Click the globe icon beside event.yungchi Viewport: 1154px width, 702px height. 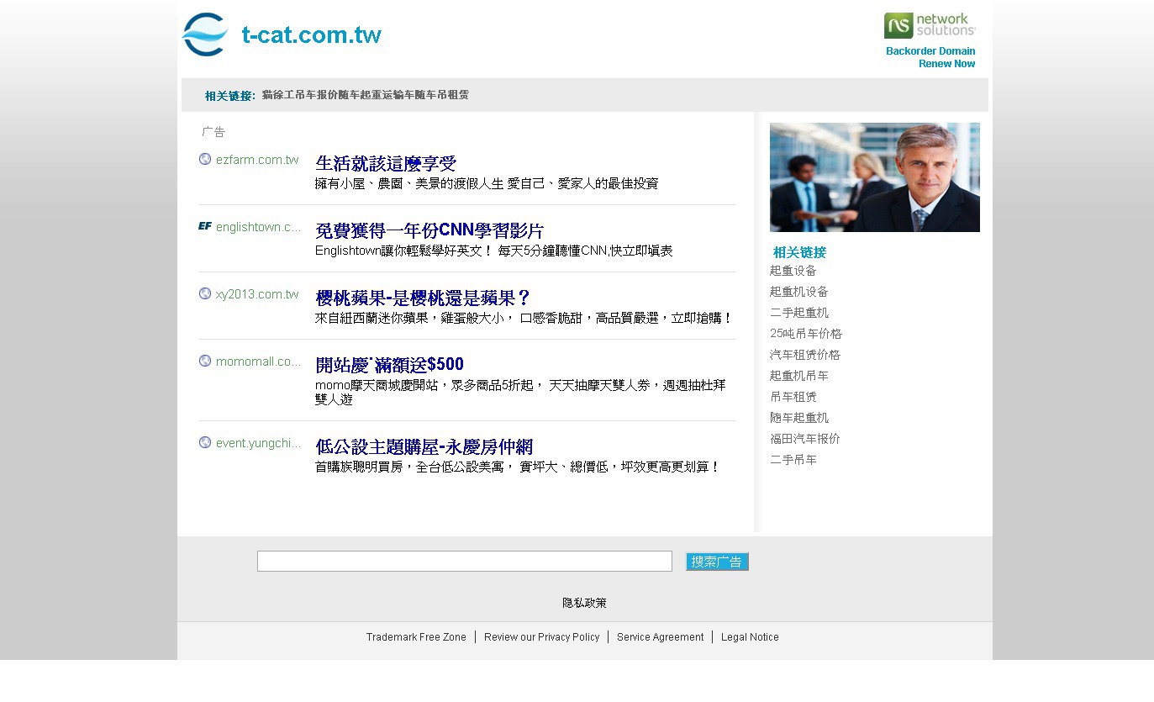[x=205, y=442]
